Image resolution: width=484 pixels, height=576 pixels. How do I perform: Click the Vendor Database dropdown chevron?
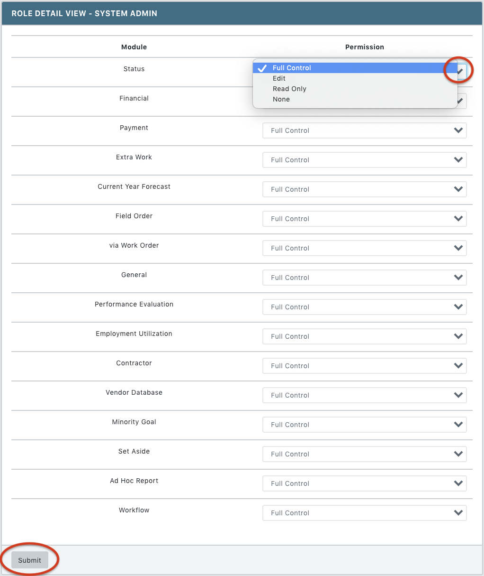pyautogui.click(x=458, y=395)
